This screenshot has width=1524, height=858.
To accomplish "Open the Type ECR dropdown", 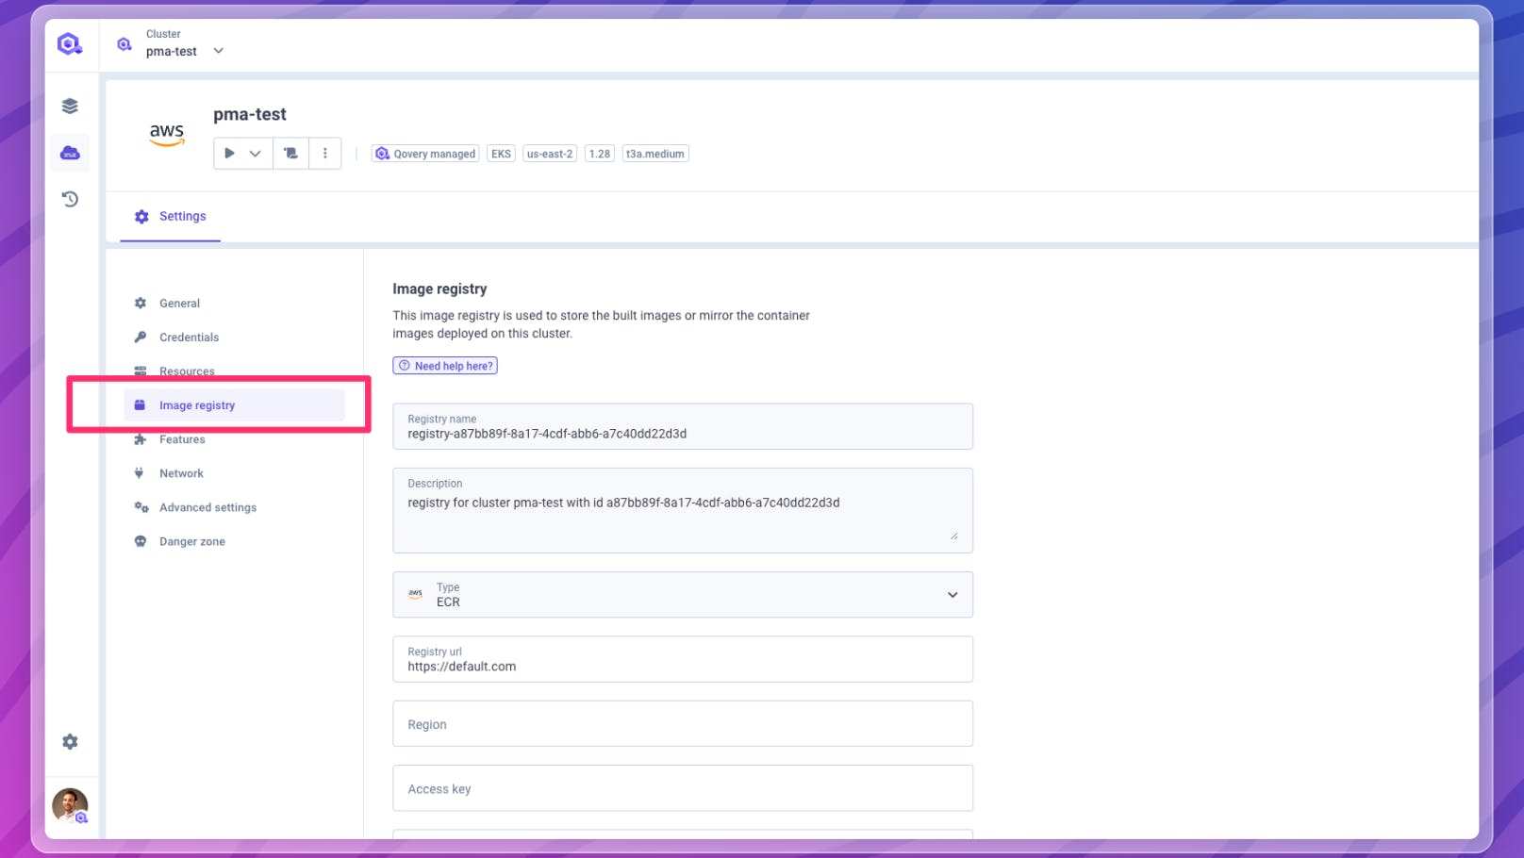I will 683,595.
